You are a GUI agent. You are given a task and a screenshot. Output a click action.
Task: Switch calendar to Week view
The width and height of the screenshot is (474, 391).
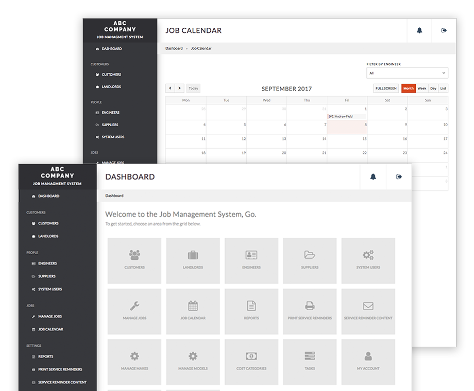pos(422,88)
